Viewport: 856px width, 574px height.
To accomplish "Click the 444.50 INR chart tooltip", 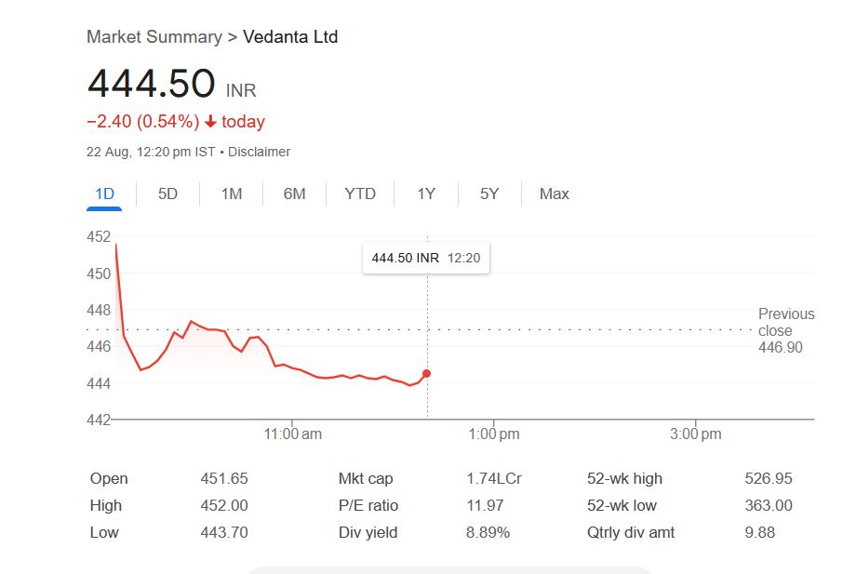I will 426,258.
